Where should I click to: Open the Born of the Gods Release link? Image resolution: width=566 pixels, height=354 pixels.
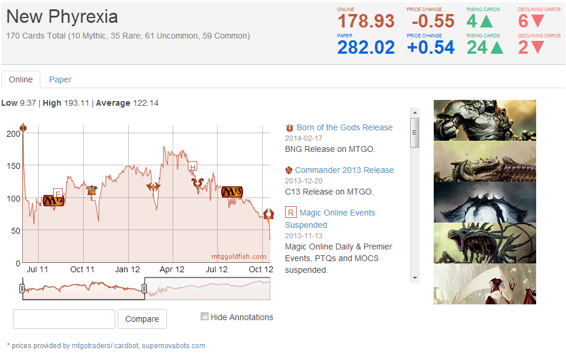coord(344,127)
